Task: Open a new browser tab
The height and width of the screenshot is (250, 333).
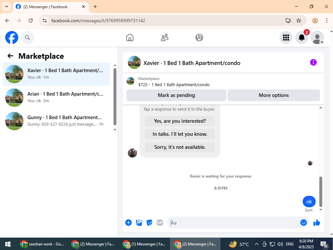Action: point(95,7)
